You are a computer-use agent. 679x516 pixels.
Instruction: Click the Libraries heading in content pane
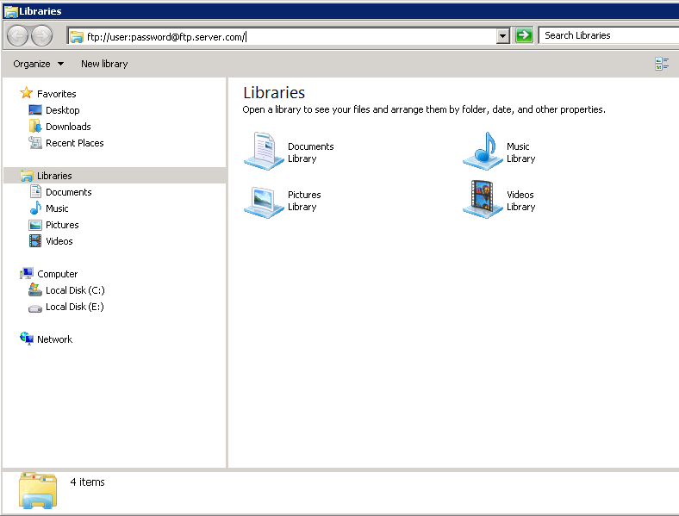point(274,93)
